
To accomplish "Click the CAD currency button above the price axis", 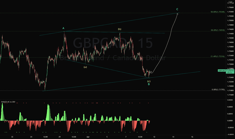I will point(230,2).
